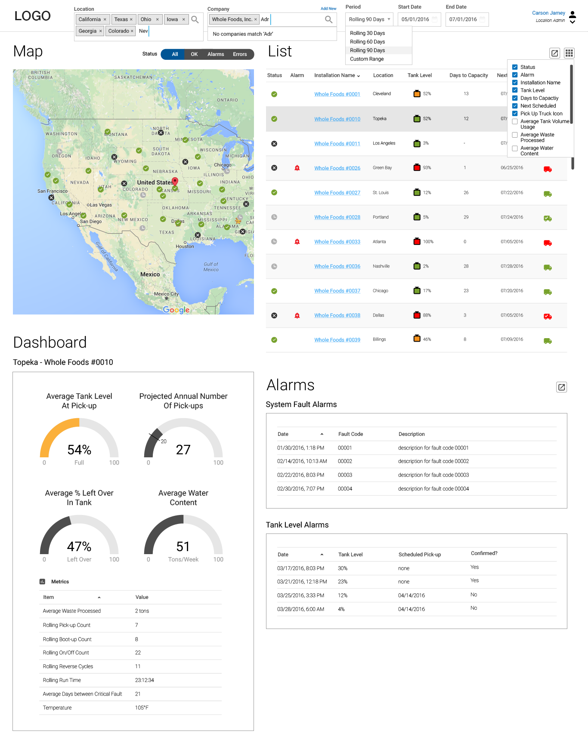Open the End Date calendar icon

(x=483, y=19)
